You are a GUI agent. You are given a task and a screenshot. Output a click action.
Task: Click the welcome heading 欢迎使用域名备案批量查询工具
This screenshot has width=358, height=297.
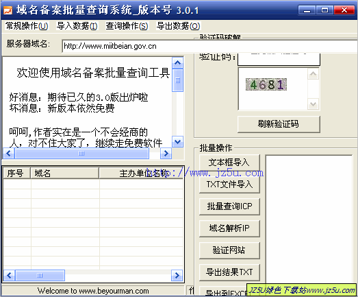(93, 73)
